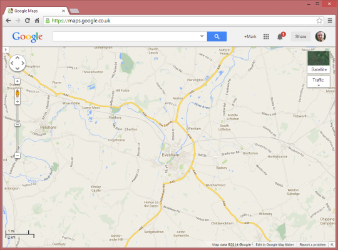Viewport: 338px width, 250px height.
Task: Click the Wickhamford place label
Action: (215, 185)
